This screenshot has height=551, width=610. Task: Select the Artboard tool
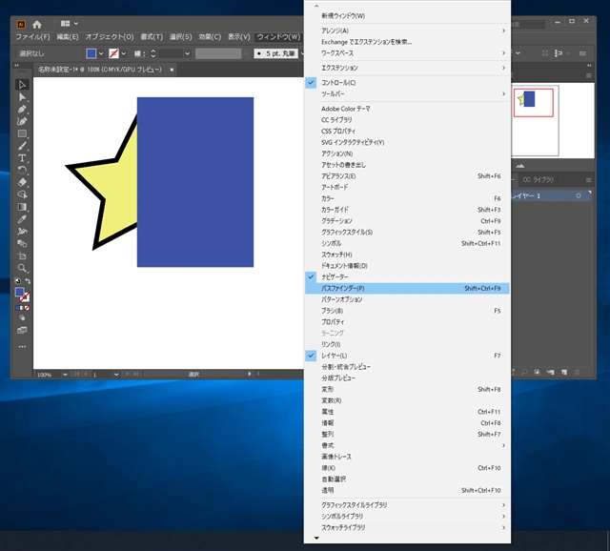pyautogui.click(x=22, y=255)
